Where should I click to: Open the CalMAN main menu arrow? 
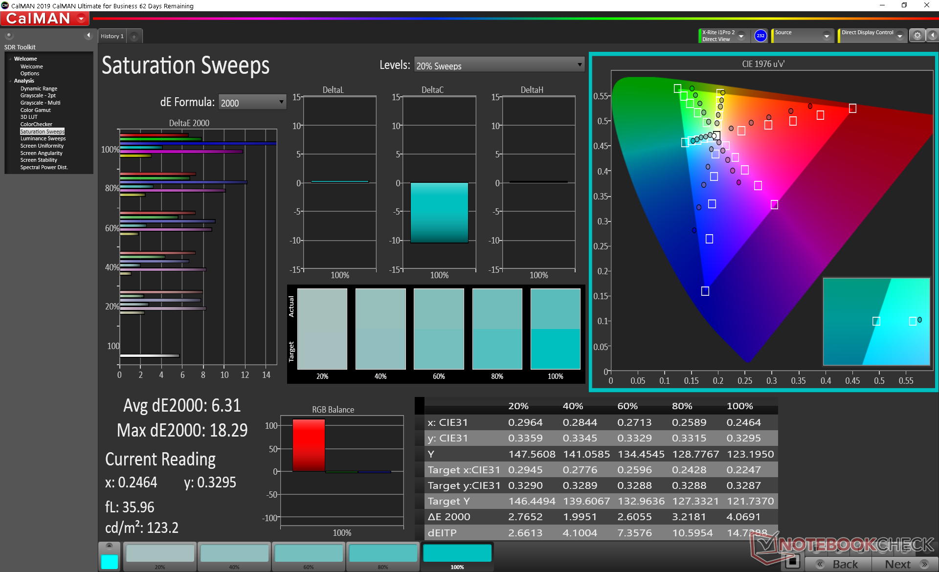point(81,19)
